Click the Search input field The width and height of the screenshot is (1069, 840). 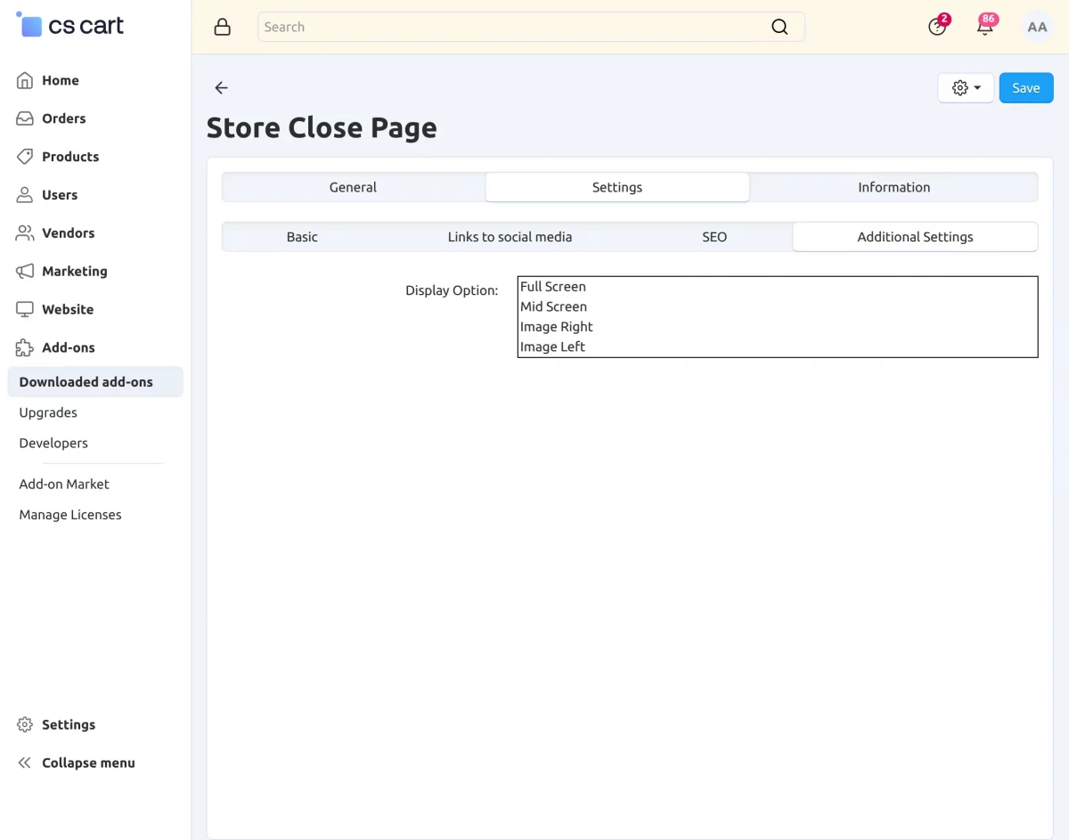(531, 27)
